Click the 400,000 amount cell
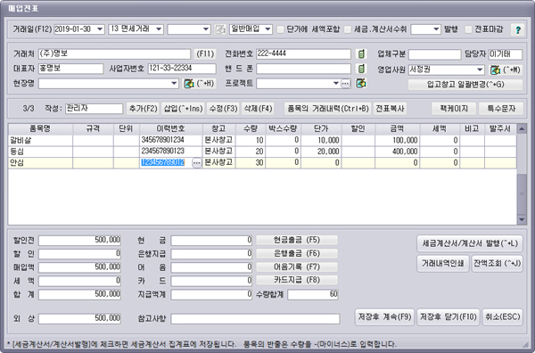Viewport: 535px width, 353px height. (x=398, y=152)
